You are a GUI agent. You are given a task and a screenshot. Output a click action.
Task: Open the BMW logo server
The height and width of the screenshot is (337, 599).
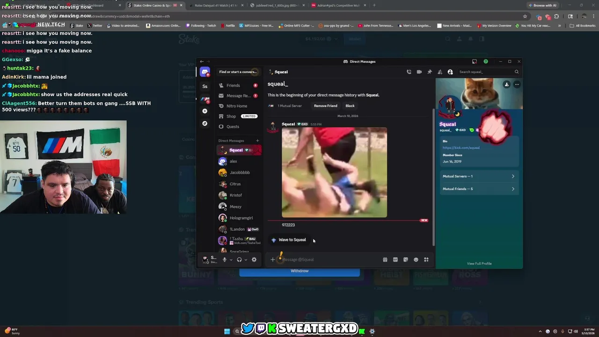[205, 99]
